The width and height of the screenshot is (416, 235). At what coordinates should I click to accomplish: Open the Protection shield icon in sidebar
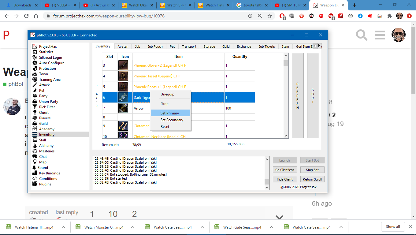pyautogui.click(x=35, y=69)
